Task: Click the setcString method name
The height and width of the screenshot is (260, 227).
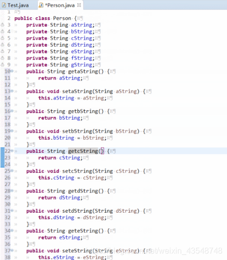Action: tap(77, 171)
